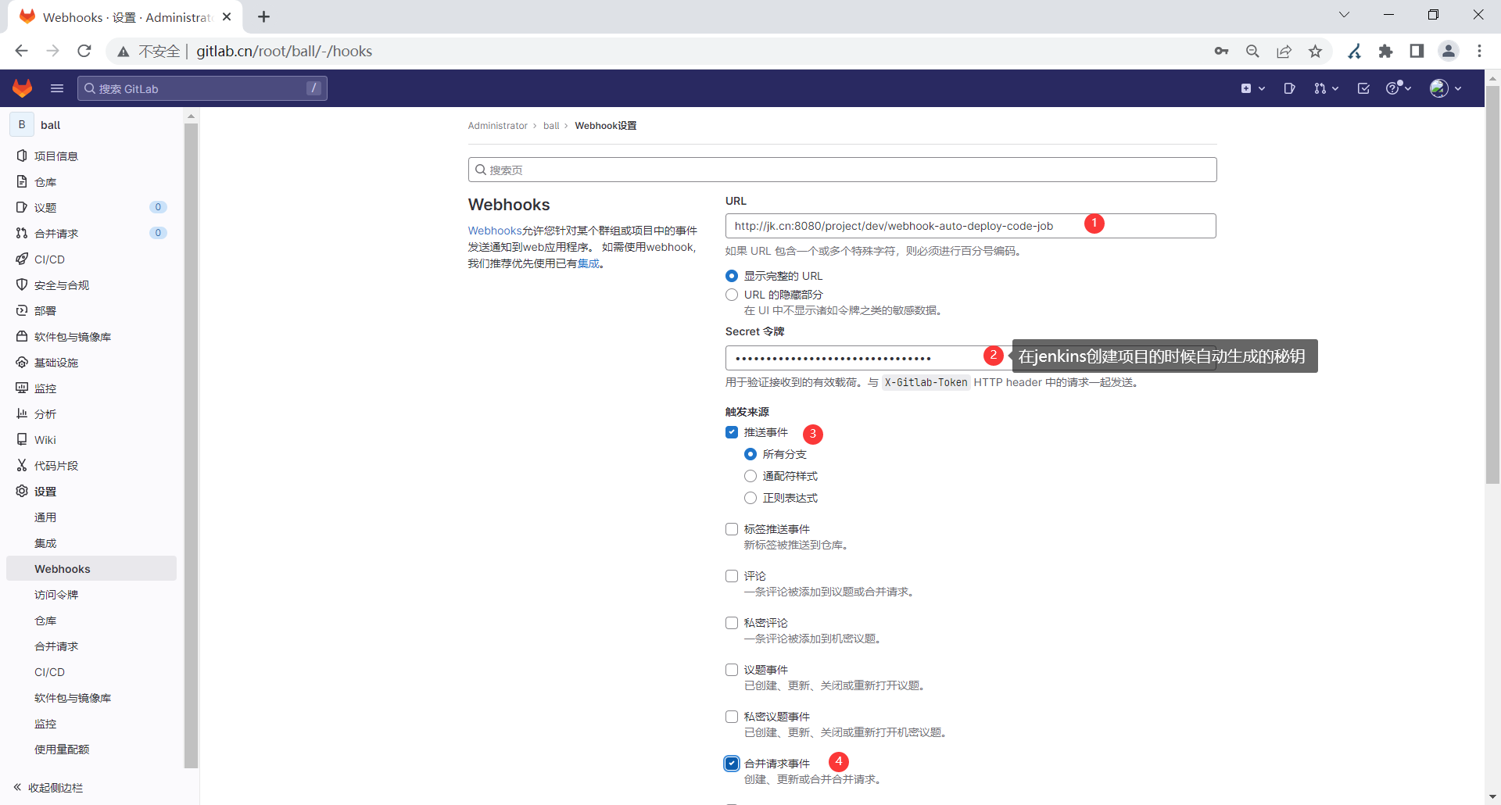Select the wildcard pattern radio button
Viewport: 1501px width, 805px height.
[750, 476]
